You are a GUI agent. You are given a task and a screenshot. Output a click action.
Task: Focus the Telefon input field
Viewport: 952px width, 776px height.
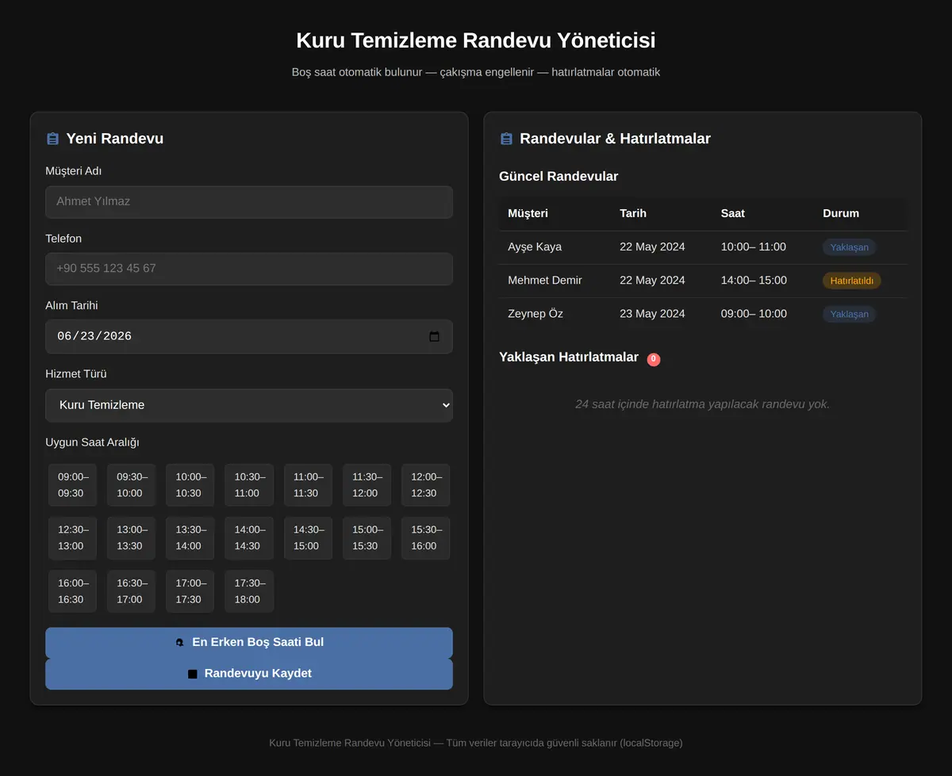(249, 269)
